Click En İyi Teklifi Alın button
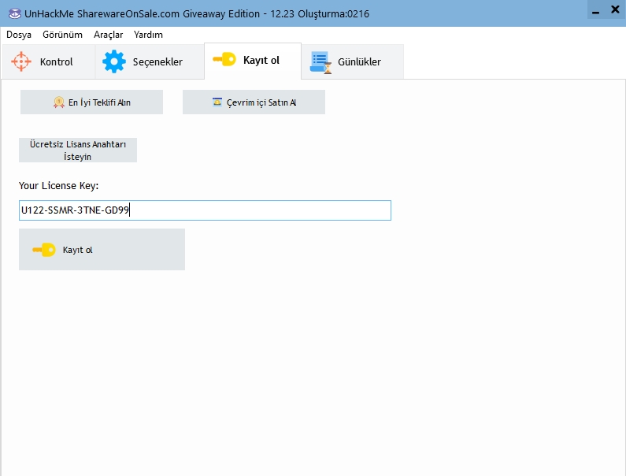This screenshot has width=626, height=476. (91, 102)
